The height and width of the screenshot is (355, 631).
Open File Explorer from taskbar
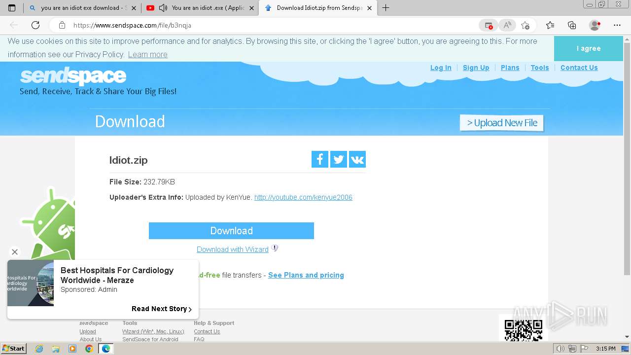click(56, 349)
